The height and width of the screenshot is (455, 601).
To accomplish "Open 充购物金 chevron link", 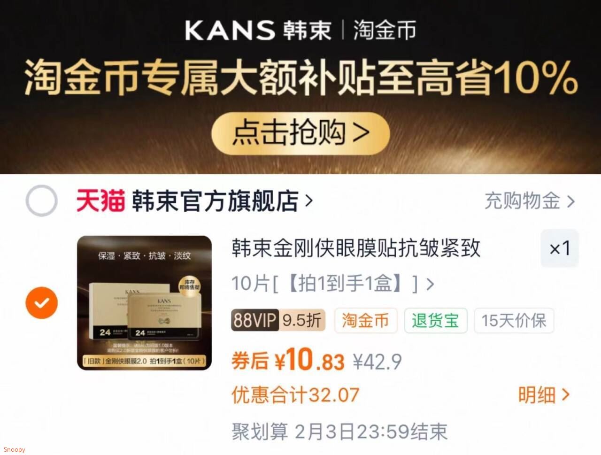I will (530, 201).
